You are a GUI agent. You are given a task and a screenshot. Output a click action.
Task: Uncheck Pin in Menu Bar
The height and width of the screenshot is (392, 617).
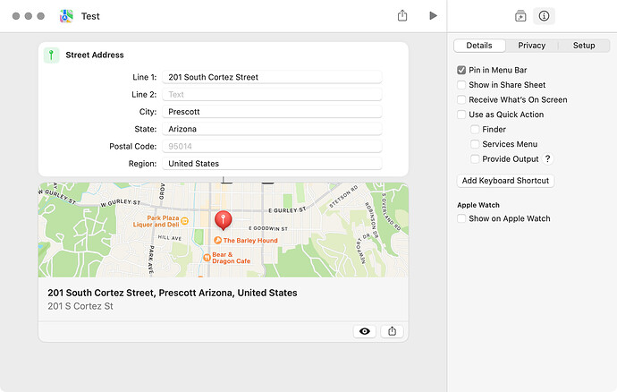point(461,70)
